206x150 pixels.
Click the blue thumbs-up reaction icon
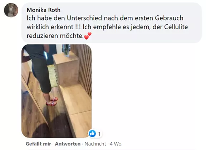pyautogui.click(x=92, y=134)
